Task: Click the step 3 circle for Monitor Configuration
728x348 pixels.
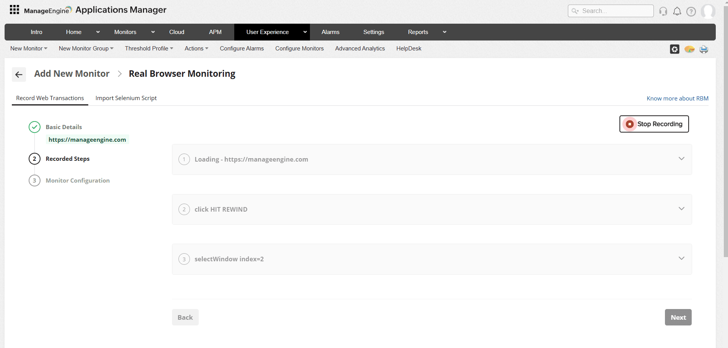Action: (x=34, y=180)
